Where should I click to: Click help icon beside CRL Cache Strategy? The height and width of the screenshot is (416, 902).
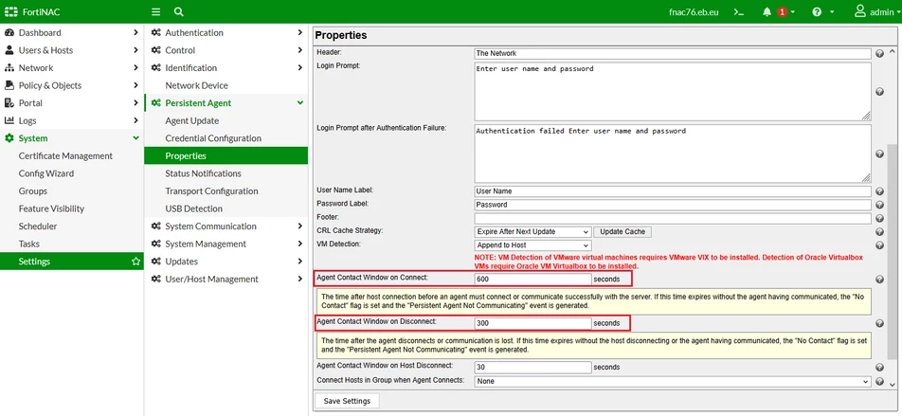coord(879,232)
